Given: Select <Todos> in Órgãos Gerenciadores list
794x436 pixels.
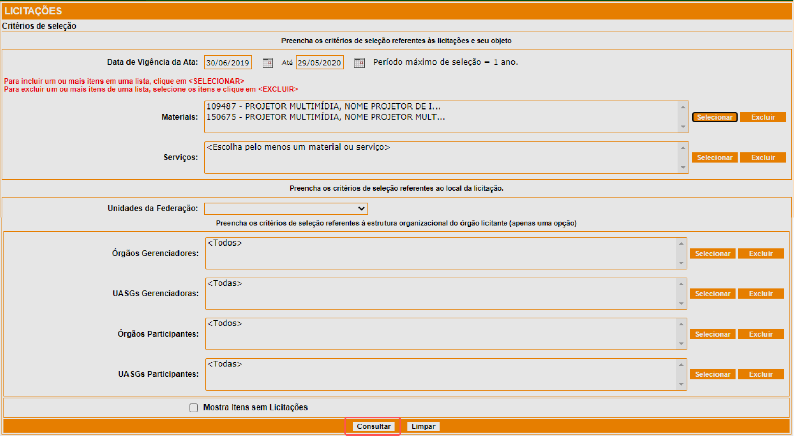Looking at the screenshot, I should pyautogui.click(x=224, y=243).
